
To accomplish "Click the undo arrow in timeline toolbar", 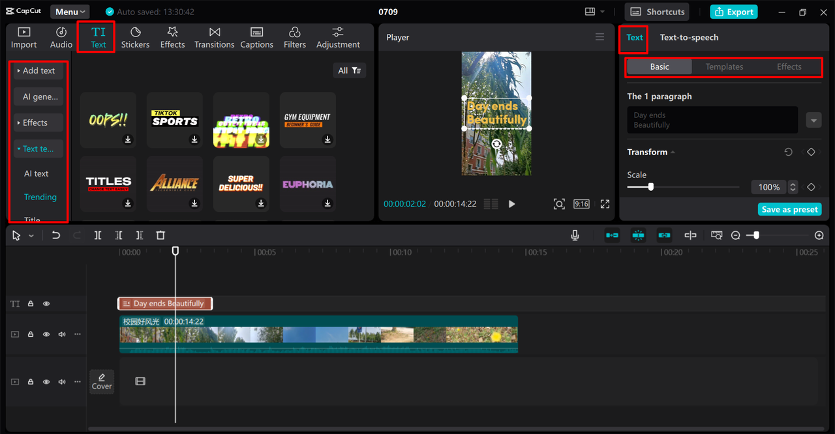I will coord(56,235).
